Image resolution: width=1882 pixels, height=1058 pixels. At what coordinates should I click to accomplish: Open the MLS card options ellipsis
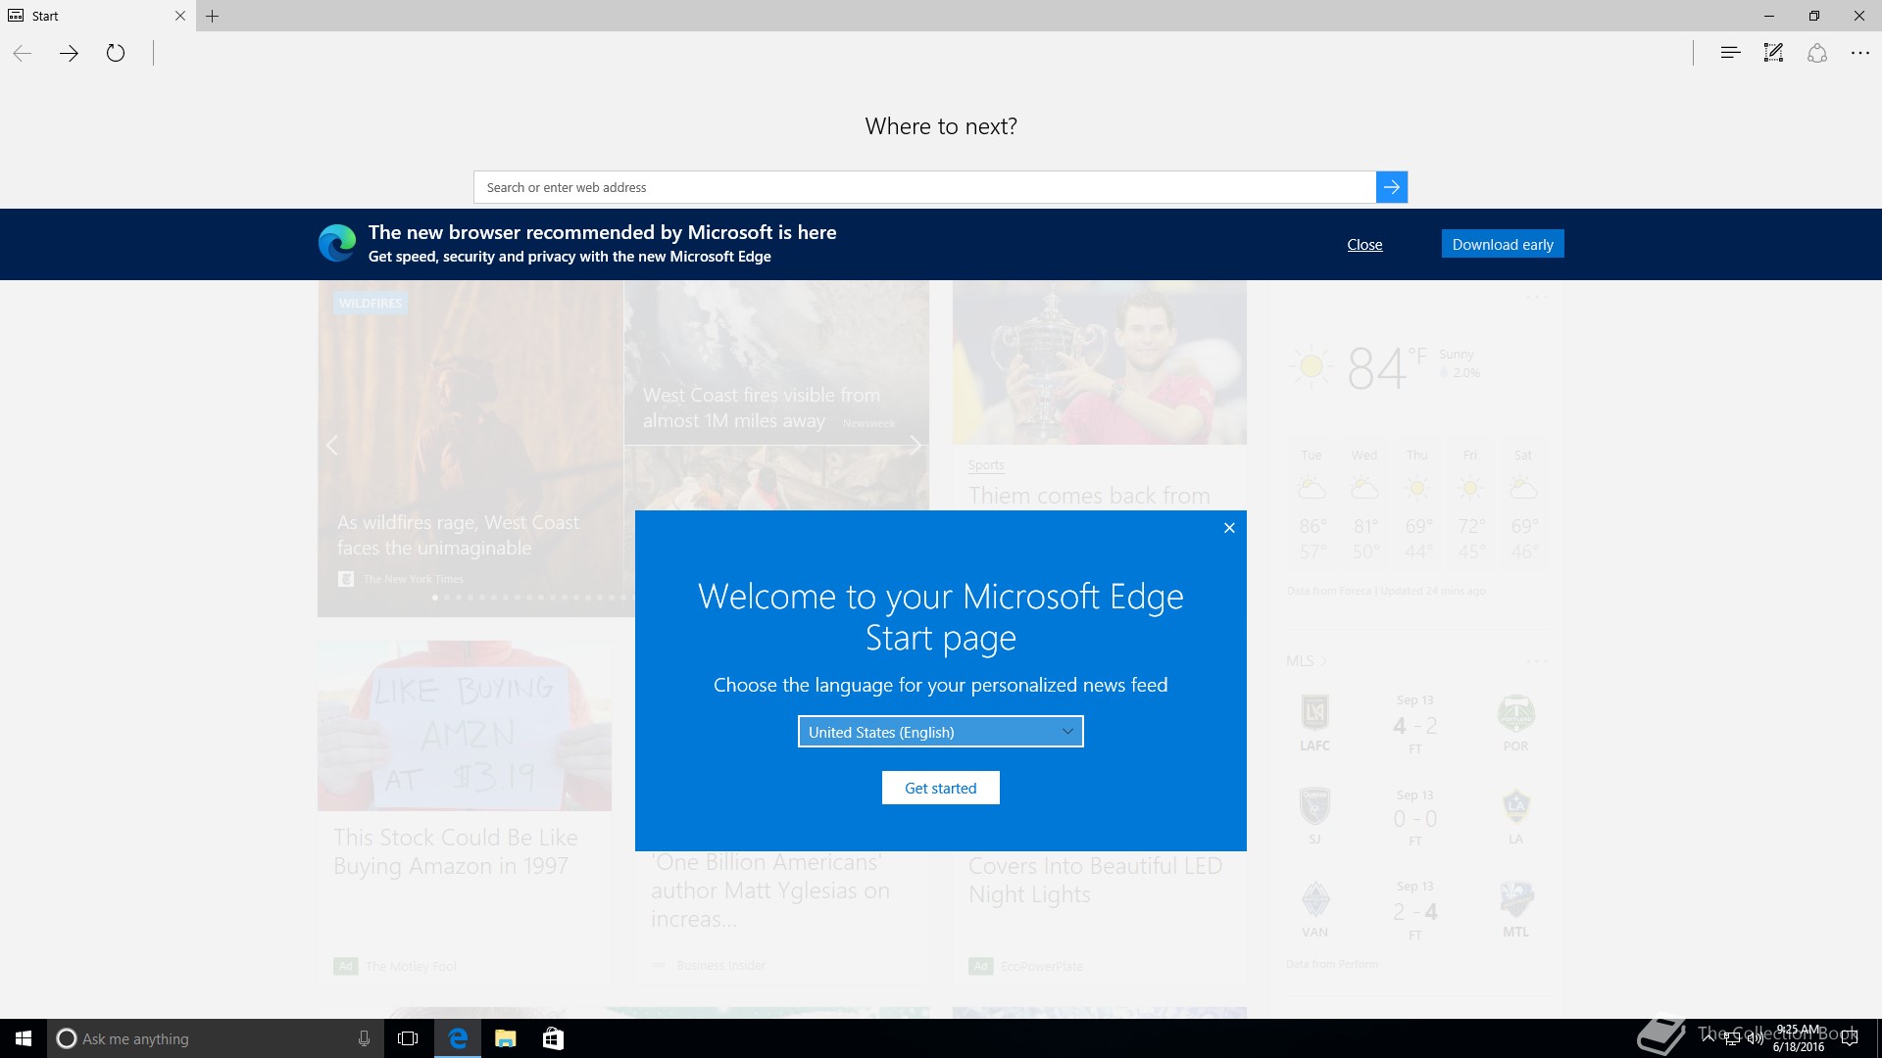[1536, 661]
